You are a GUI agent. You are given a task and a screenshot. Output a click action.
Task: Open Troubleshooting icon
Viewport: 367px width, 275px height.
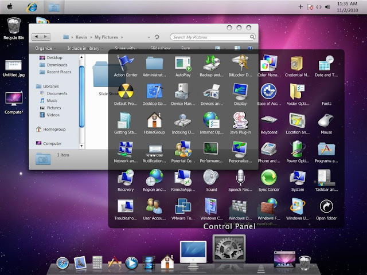click(126, 206)
